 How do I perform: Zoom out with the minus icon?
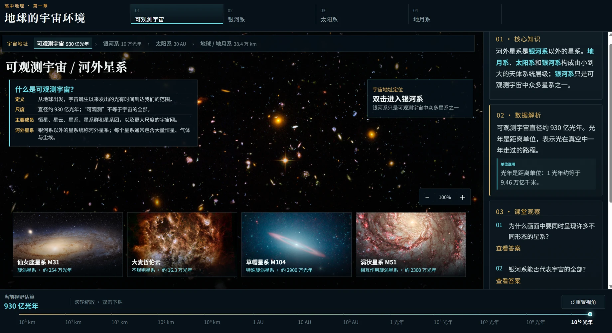427,197
